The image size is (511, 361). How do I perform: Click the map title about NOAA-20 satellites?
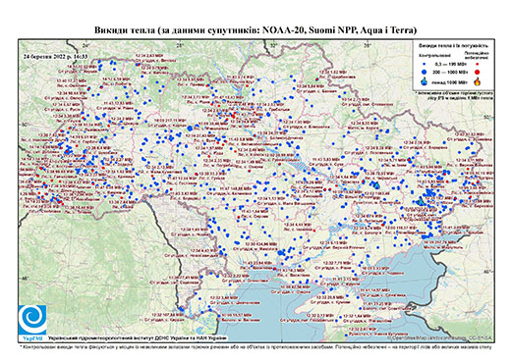point(255,30)
